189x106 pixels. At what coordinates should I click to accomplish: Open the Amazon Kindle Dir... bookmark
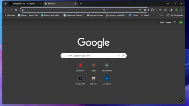[x=116, y=15]
